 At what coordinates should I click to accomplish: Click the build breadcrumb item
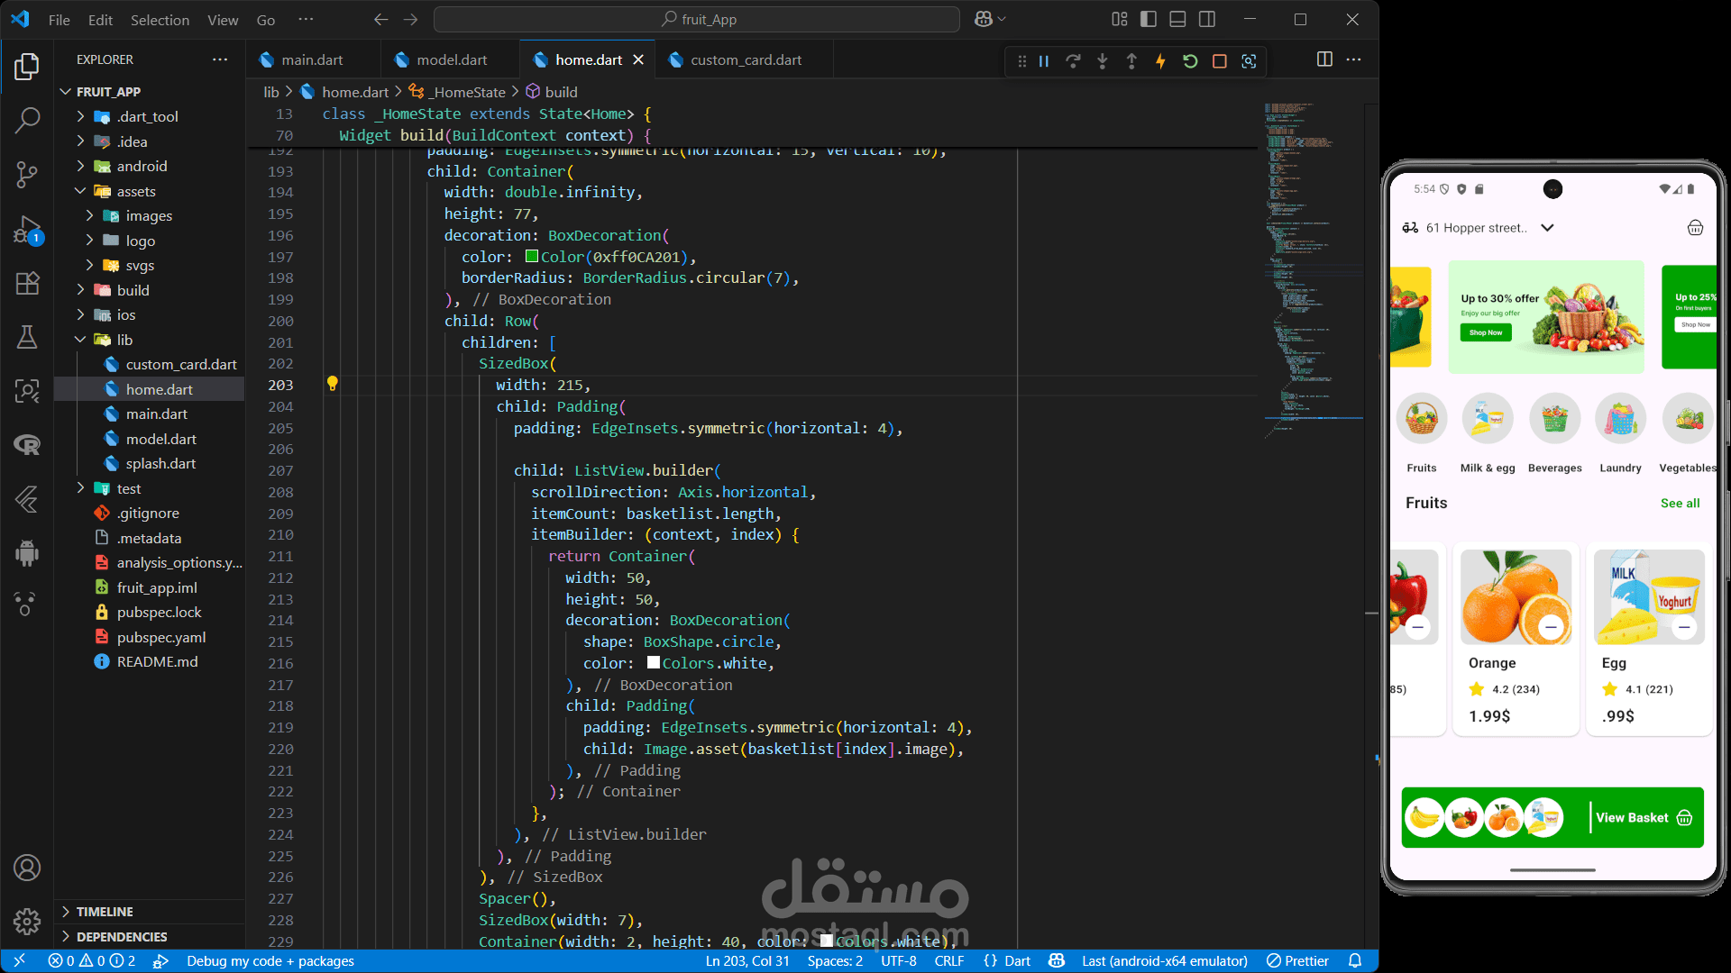(552, 92)
